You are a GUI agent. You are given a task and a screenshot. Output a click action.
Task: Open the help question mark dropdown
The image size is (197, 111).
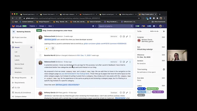point(155,26)
